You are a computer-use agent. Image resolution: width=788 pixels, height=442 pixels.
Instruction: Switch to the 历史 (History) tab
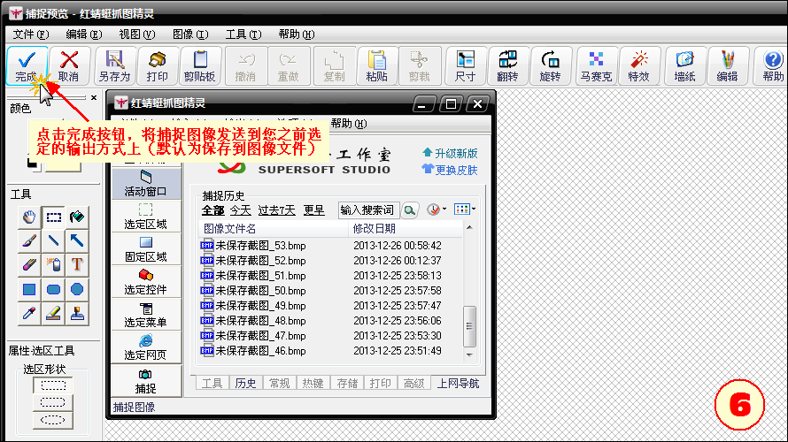point(245,383)
